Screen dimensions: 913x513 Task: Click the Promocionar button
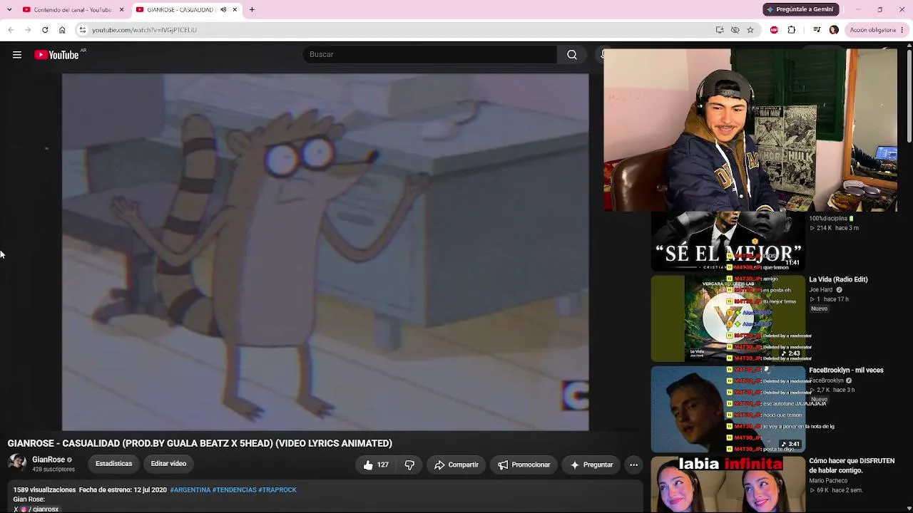pyautogui.click(x=524, y=465)
